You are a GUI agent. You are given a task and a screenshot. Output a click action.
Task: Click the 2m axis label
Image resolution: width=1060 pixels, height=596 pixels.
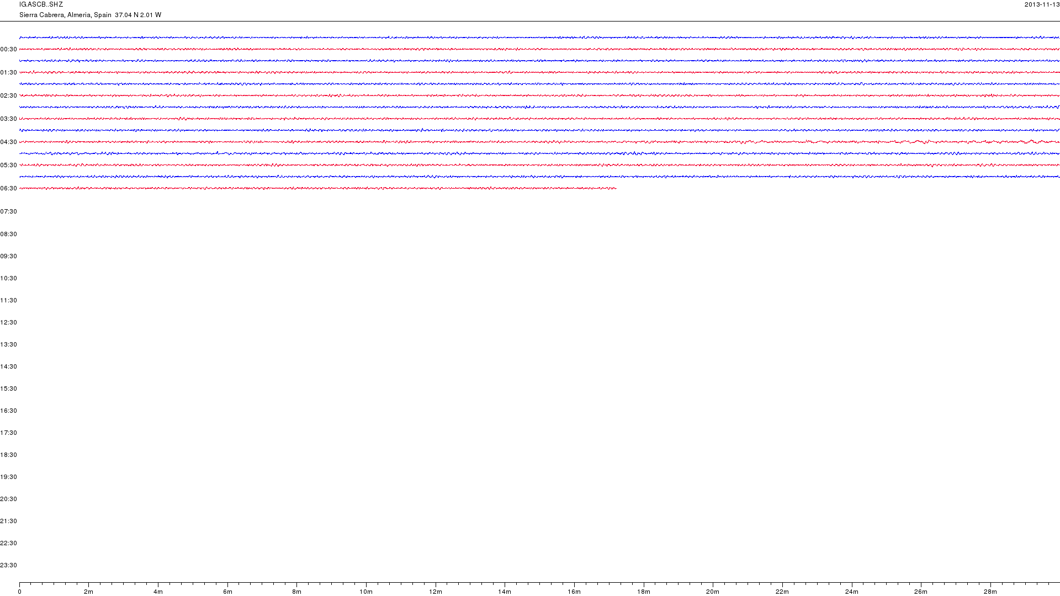89,592
